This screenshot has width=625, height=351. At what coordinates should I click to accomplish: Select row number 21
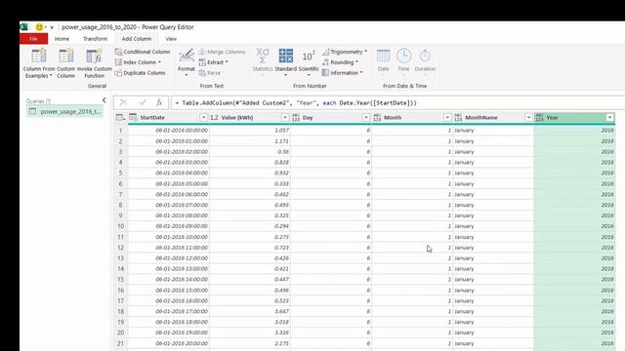click(121, 343)
